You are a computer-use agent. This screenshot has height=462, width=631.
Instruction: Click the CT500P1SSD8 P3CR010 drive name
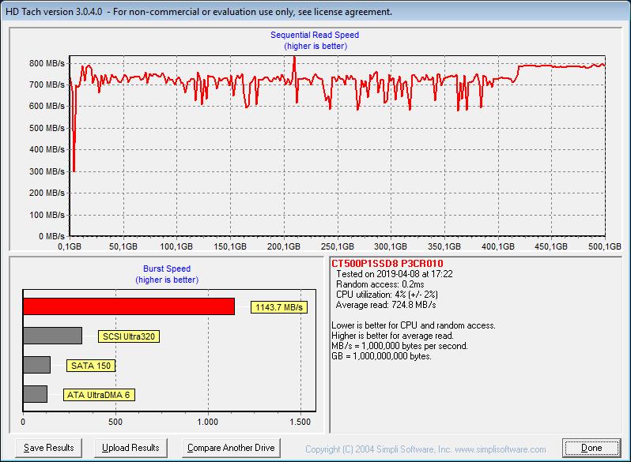coord(387,263)
